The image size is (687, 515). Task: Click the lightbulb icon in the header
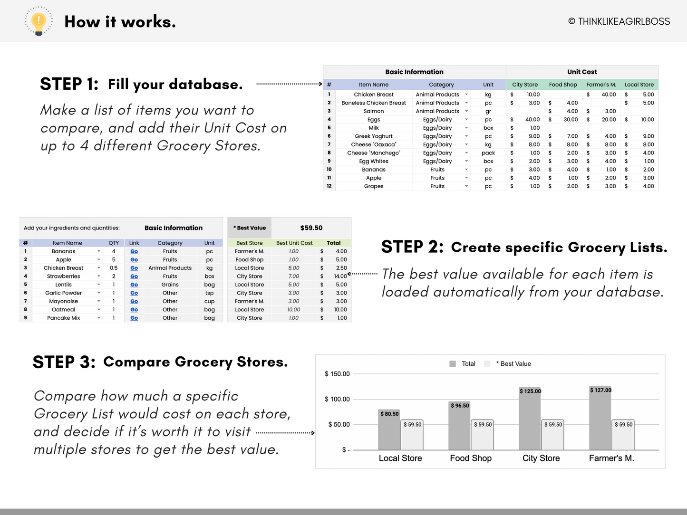pyautogui.click(x=39, y=21)
